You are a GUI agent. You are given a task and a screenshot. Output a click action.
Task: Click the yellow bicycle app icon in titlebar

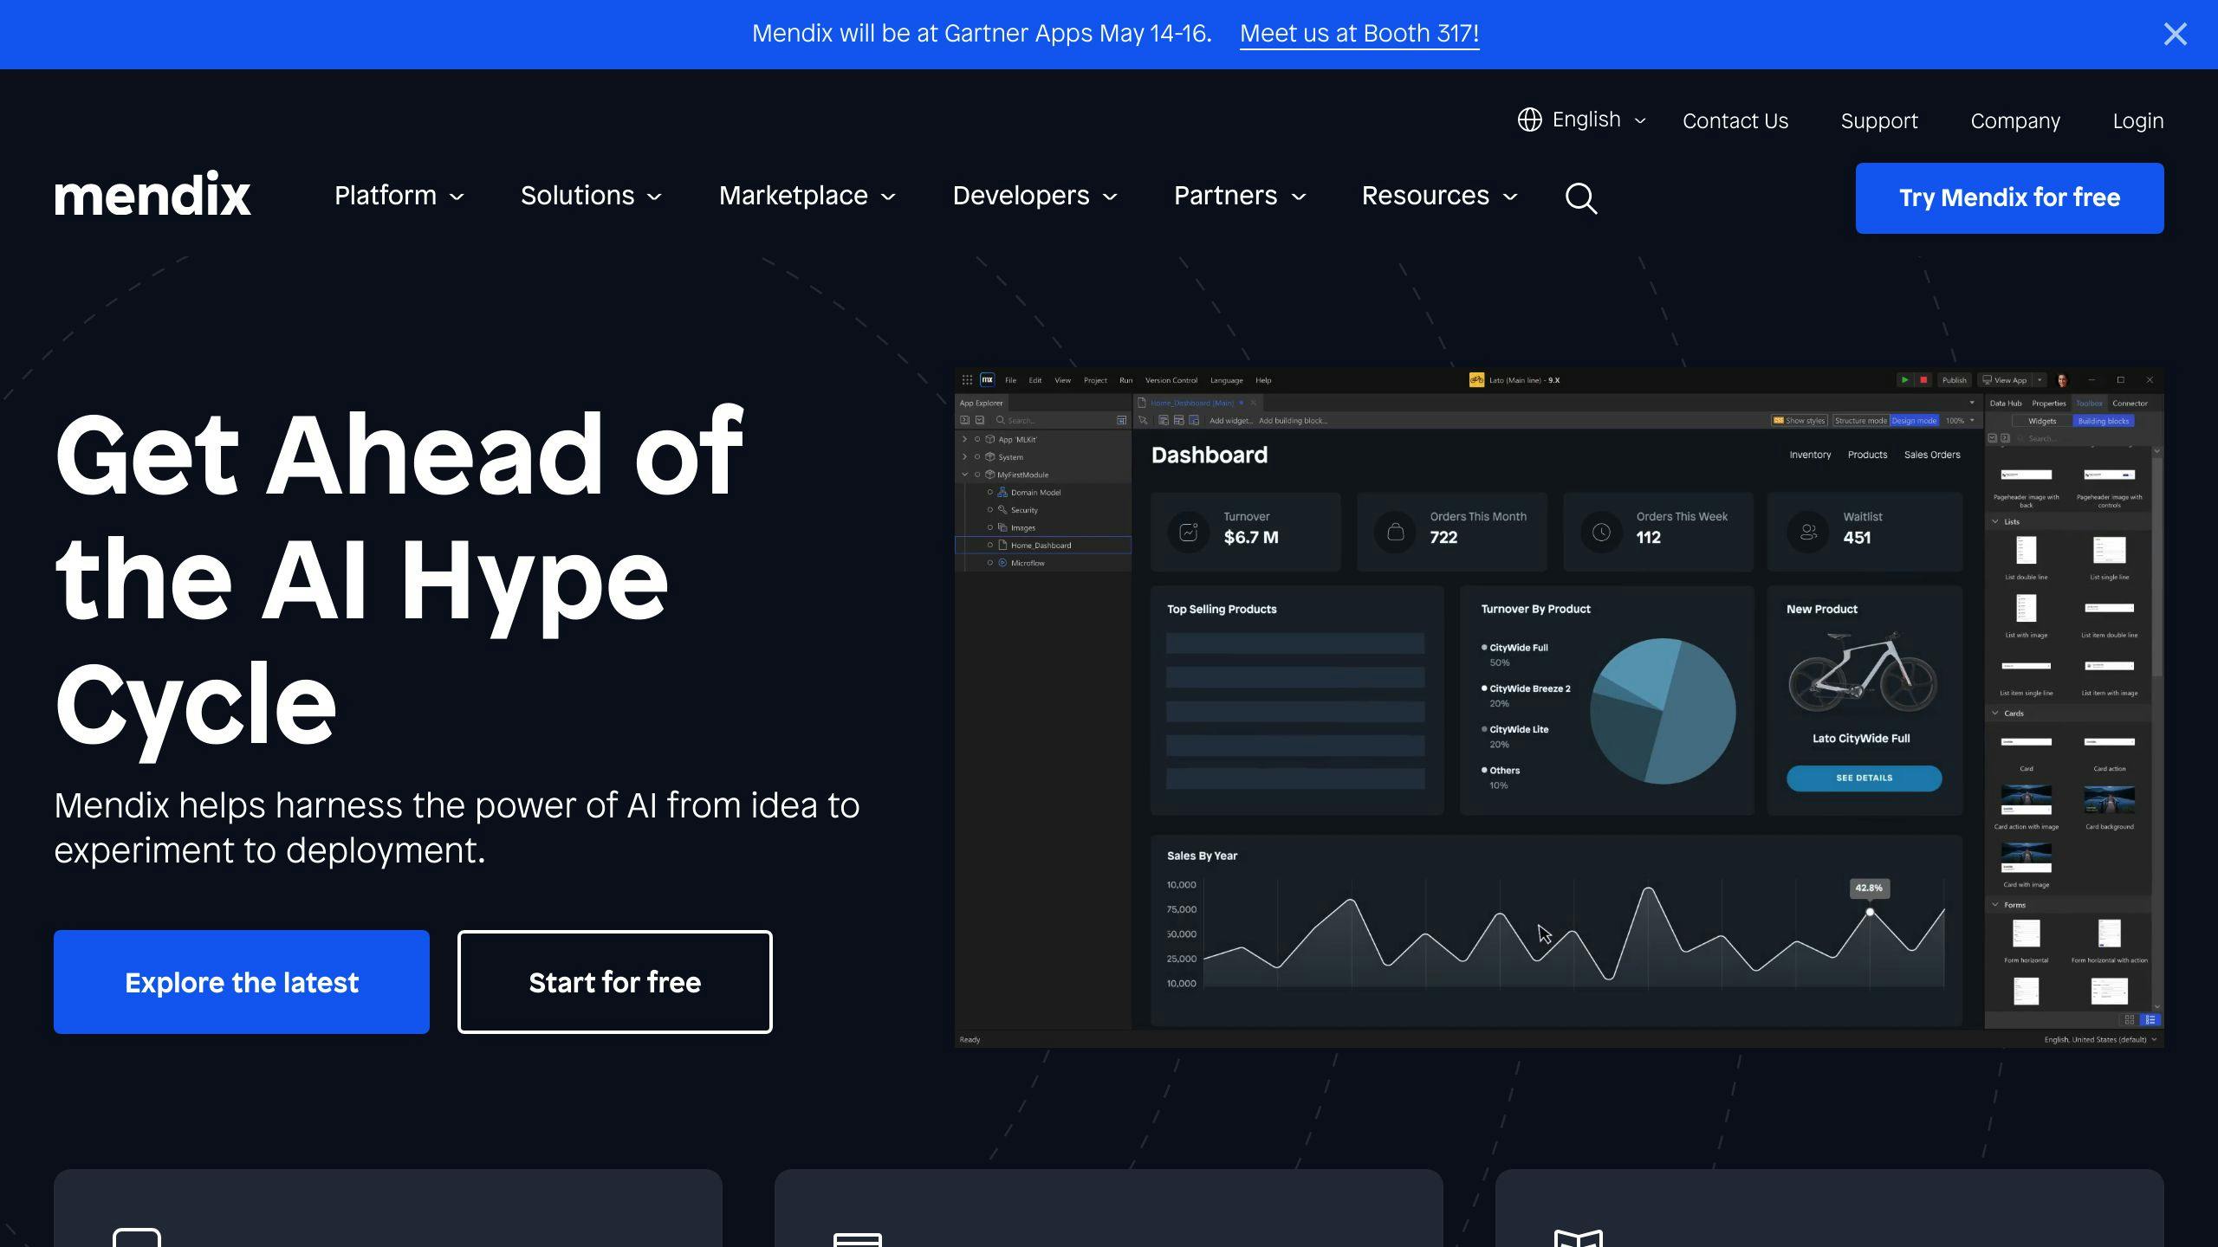tap(1477, 379)
